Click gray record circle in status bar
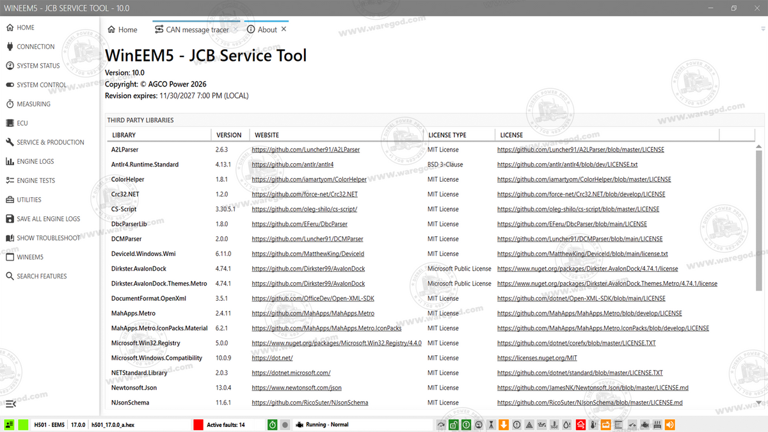This screenshot has width=768, height=432. click(285, 424)
